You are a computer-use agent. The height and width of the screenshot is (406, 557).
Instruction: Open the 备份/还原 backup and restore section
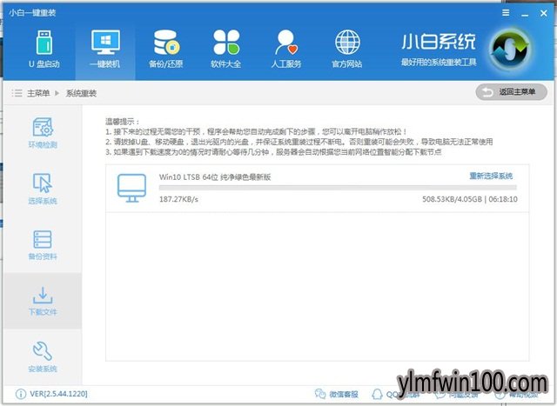tap(166, 49)
